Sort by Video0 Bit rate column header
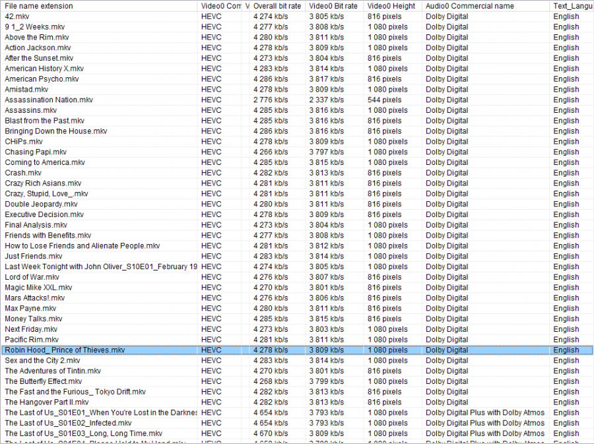The image size is (594, 444). tap(334, 6)
